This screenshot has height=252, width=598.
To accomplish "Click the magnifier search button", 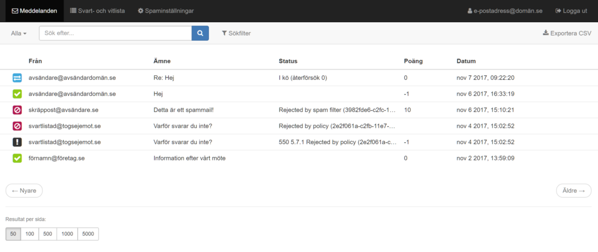I will point(200,33).
